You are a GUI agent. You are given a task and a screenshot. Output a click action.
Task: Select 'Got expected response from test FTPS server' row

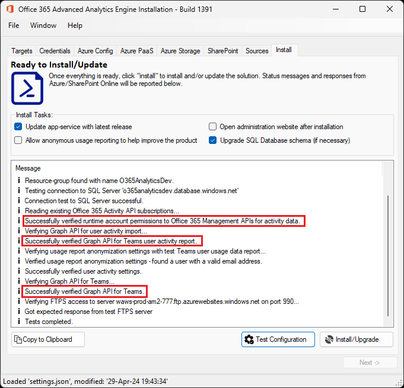[88, 312]
